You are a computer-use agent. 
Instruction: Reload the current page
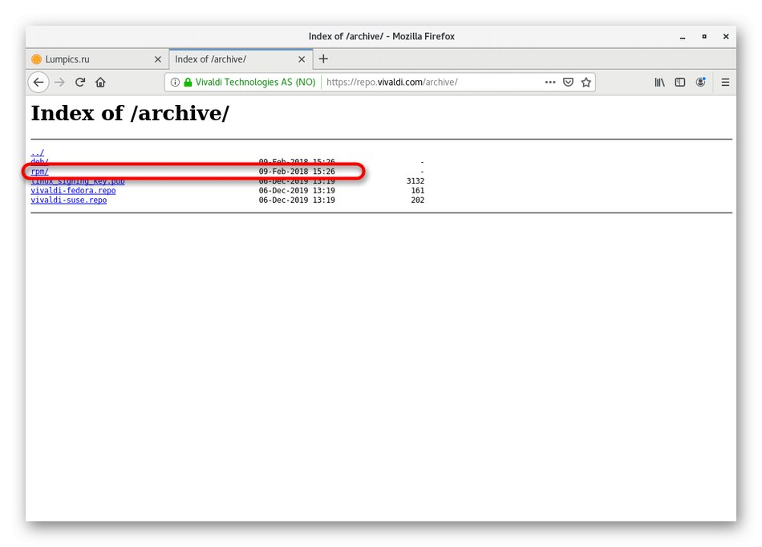click(x=80, y=82)
